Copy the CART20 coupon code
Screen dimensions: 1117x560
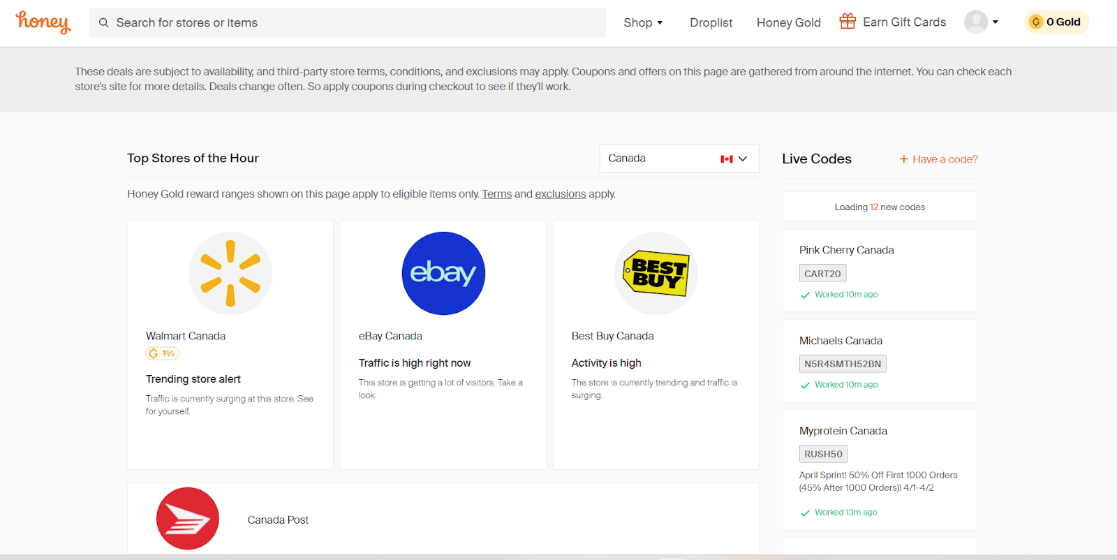click(x=822, y=274)
